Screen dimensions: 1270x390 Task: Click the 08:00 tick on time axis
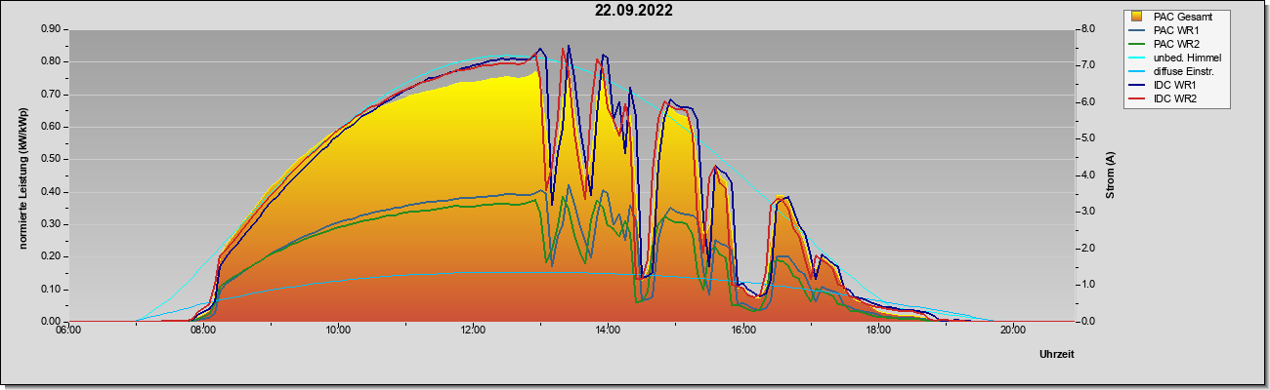(203, 330)
